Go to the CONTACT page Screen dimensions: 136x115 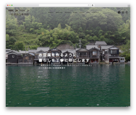pyautogui.click(x=95, y=13)
